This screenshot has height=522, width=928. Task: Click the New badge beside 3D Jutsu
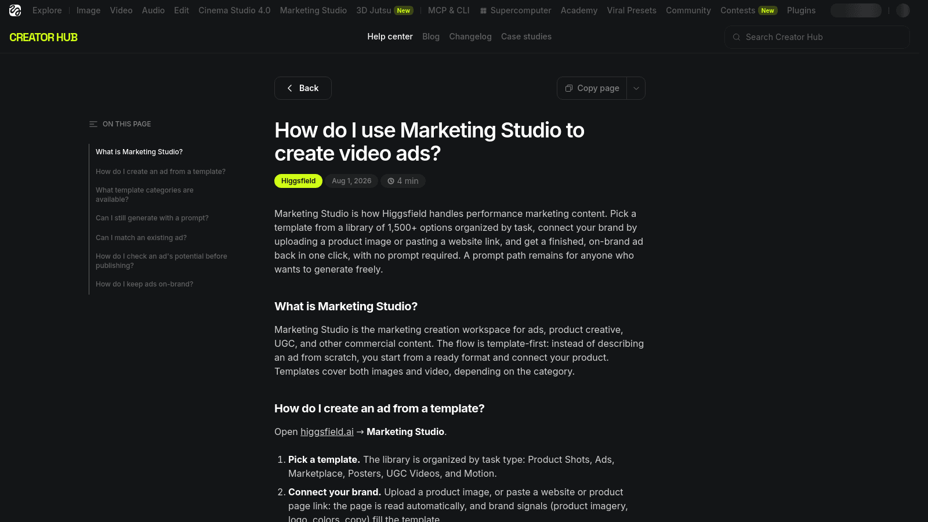(404, 10)
